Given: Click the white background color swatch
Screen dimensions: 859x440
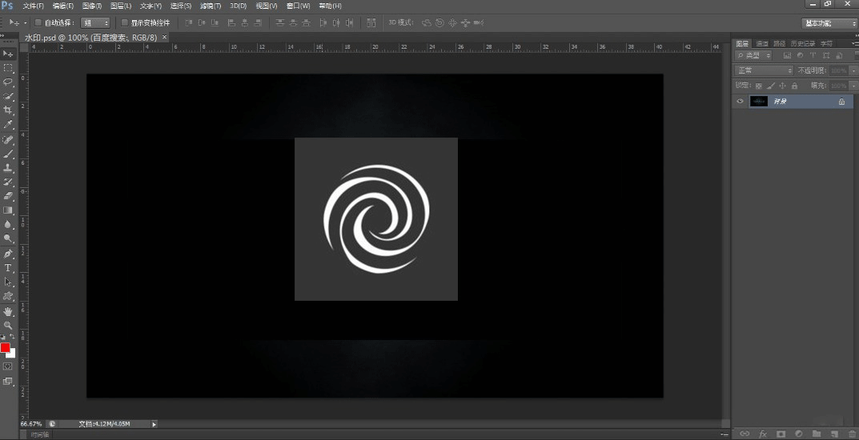Looking at the screenshot, I should click(12, 354).
